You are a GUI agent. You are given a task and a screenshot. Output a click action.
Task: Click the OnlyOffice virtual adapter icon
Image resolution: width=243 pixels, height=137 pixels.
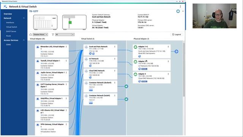[38, 99]
